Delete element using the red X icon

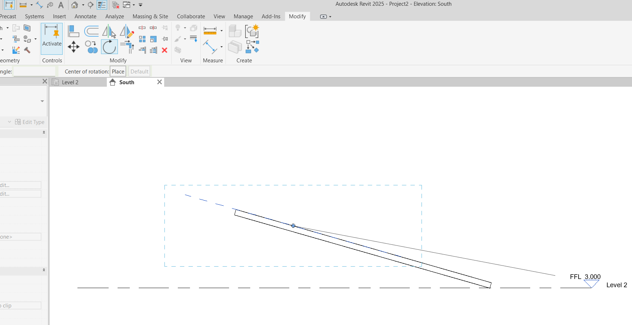165,50
